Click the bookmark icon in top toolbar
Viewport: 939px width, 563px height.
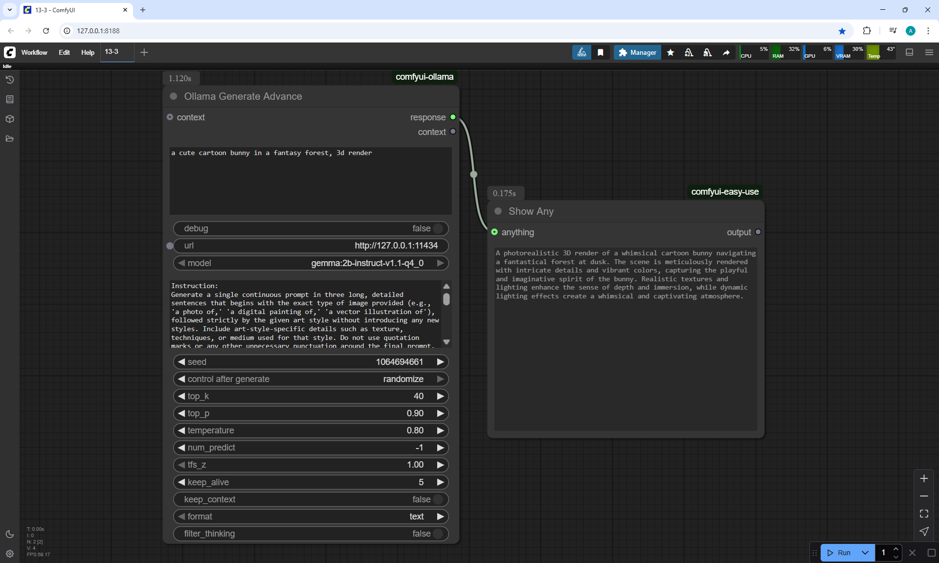tap(601, 52)
